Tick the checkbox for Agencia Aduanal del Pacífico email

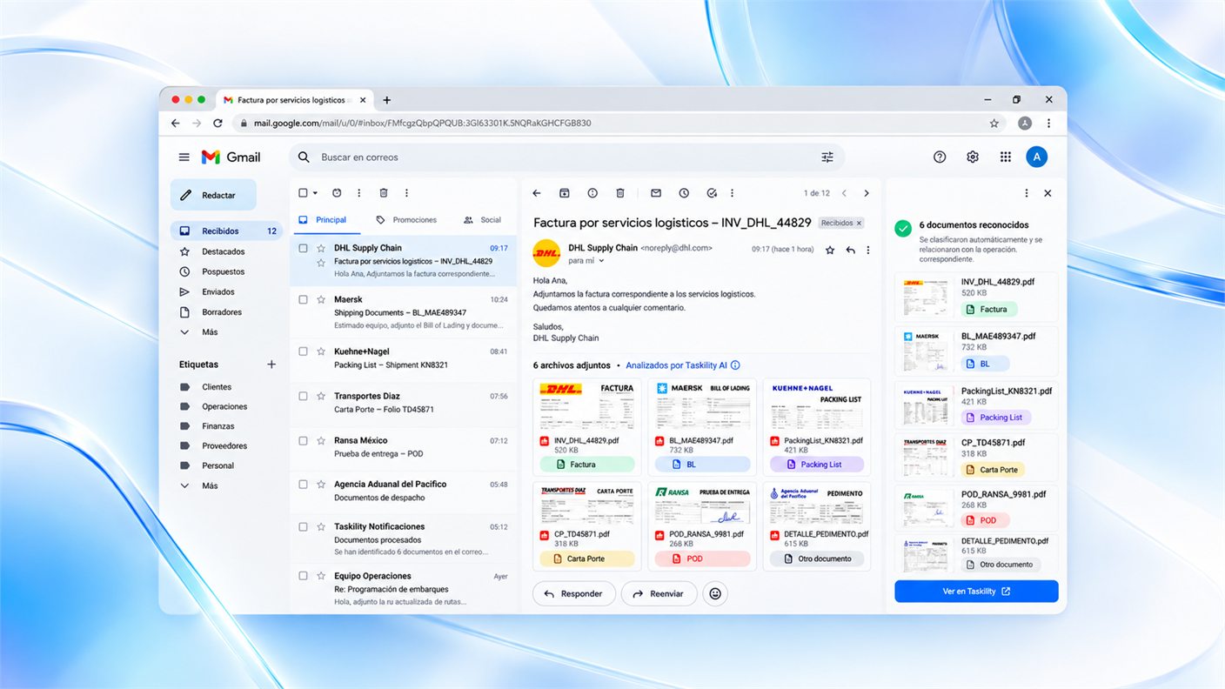click(x=304, y=484)
